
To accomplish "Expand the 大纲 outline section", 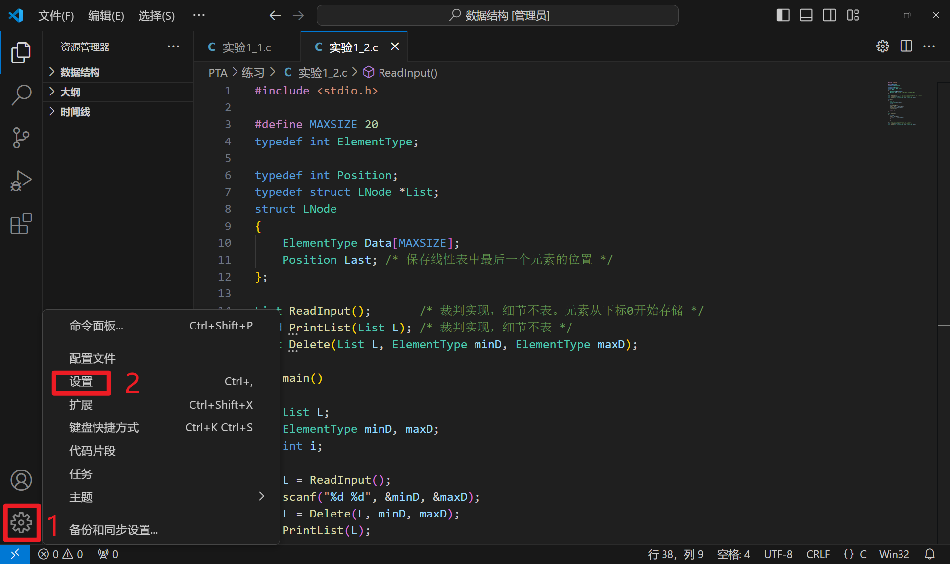I will click(x=70, y=92).
